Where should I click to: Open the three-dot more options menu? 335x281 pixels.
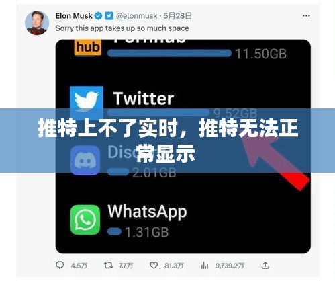(x=306, y=16)
